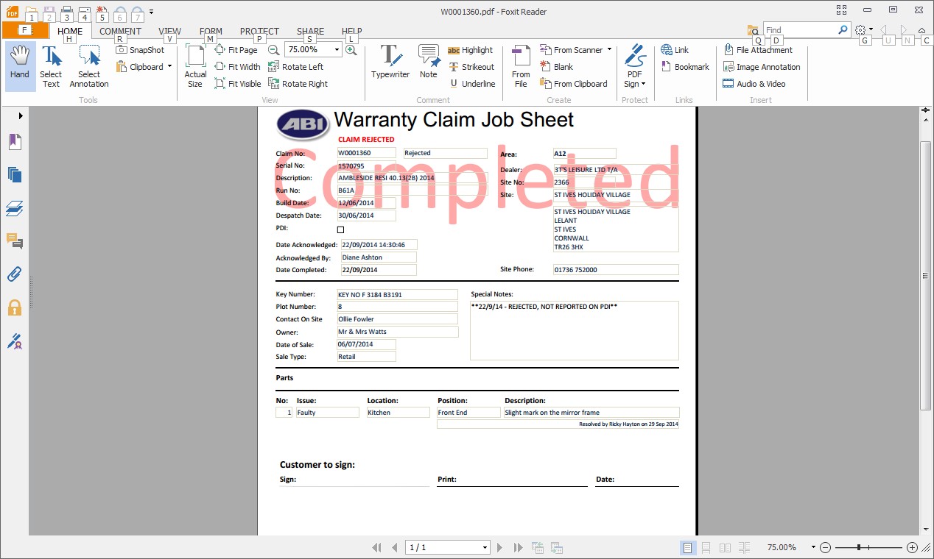
Task: Enable continuous page view mode
Action: (706, 547)
